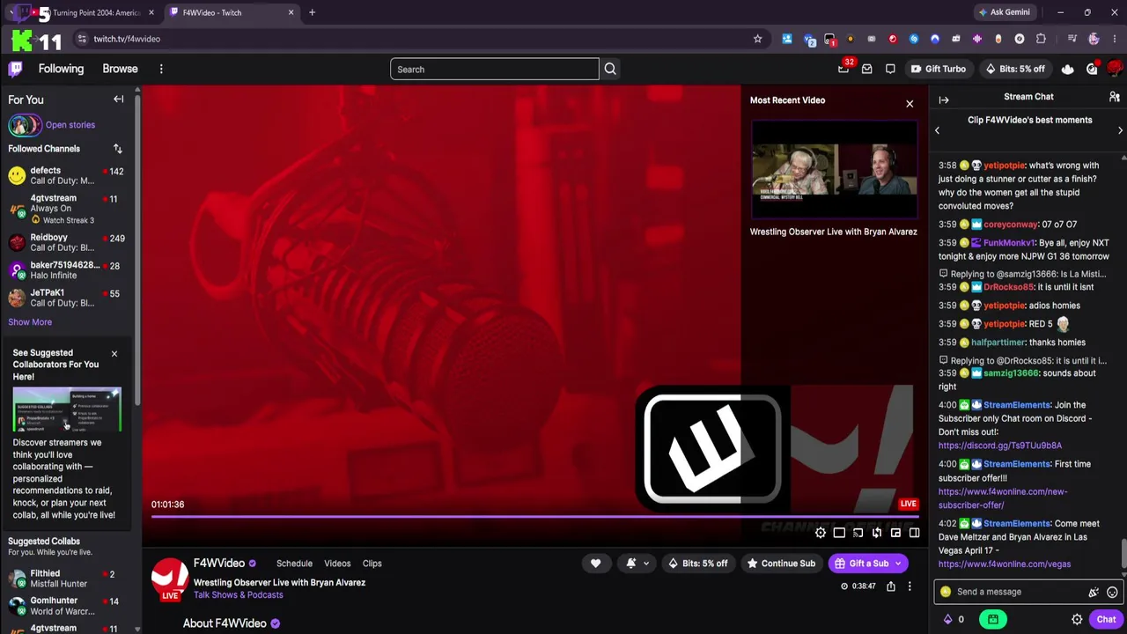
Task: Bookmark this page with the star
Action: point(757,39)
